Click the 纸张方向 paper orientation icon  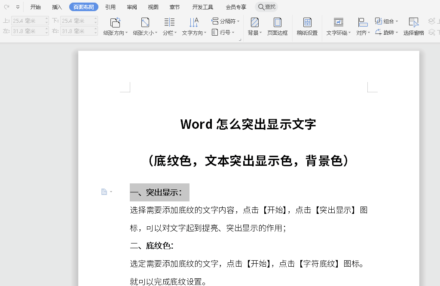point(115,23)
